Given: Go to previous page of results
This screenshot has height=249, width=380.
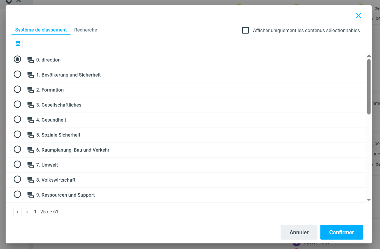Looking at the screenshot, I should [17, 212].
